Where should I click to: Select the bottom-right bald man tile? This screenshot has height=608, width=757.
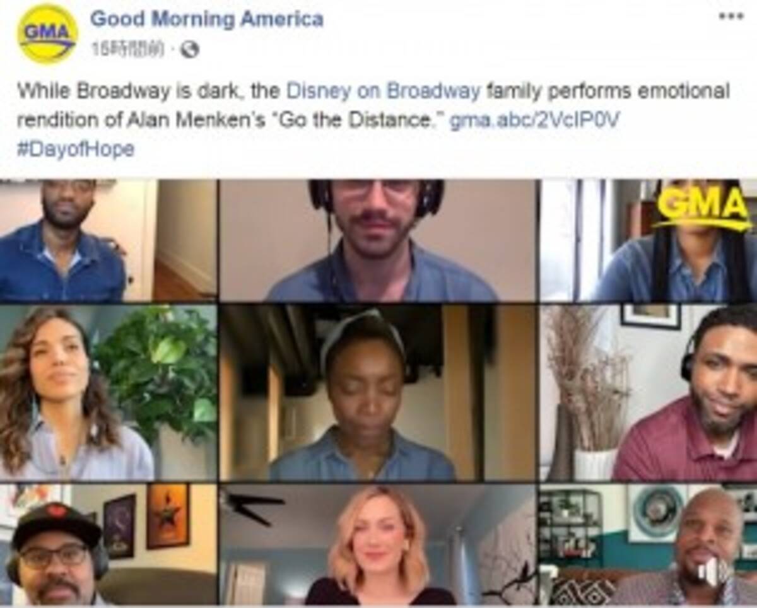(648, 544)
